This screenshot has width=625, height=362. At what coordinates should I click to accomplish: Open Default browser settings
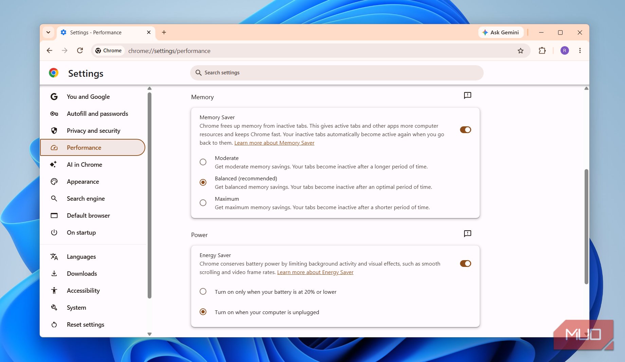[x=93, y=216]
